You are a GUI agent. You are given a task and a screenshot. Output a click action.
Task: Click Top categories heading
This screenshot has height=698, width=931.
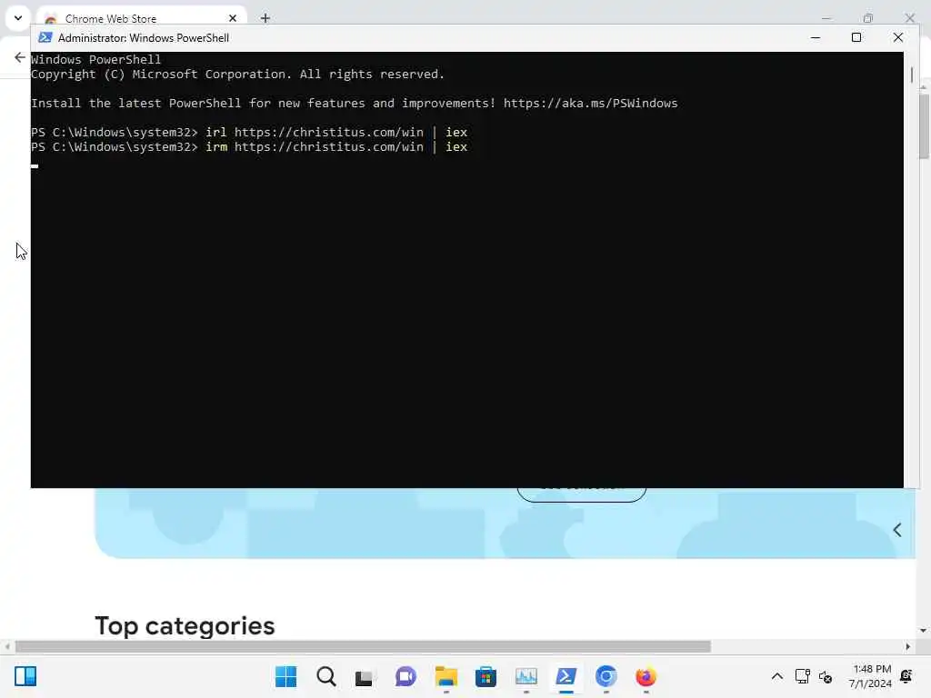tap(185, 625)
